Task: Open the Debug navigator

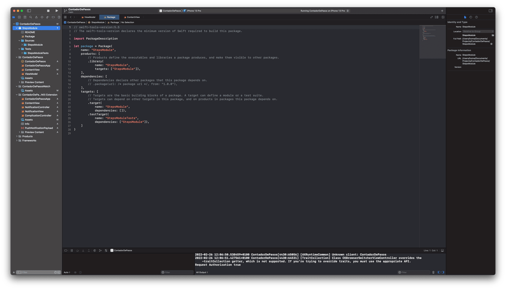Action: [x=48, y=17]
